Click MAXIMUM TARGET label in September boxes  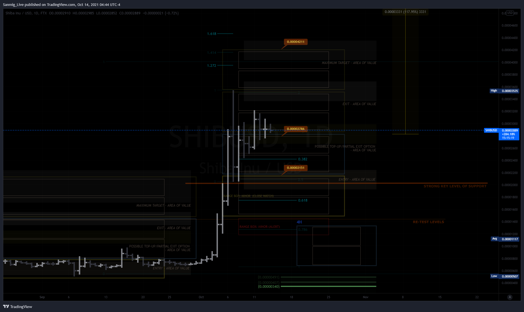tap(164, 205)
